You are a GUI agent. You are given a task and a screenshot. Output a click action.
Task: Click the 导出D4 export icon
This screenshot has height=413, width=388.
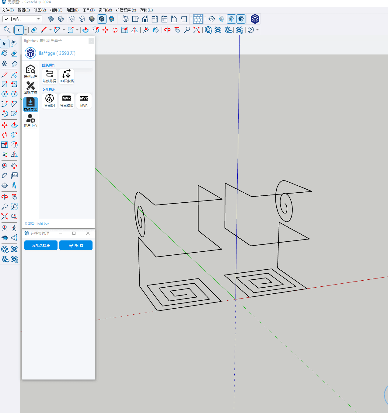(50, 101)
